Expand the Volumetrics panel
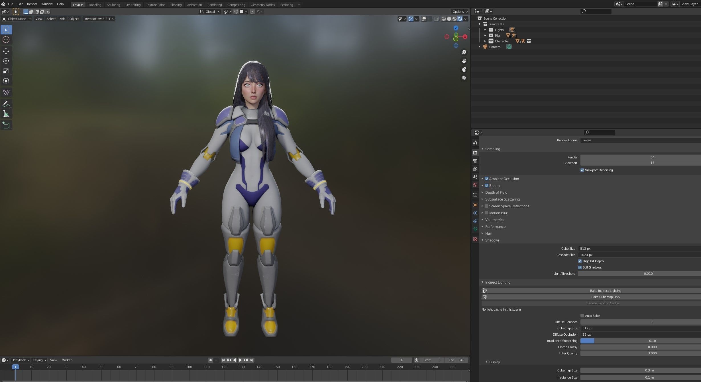The height and width of the screenshot is (382, 701). click(494, 220)
